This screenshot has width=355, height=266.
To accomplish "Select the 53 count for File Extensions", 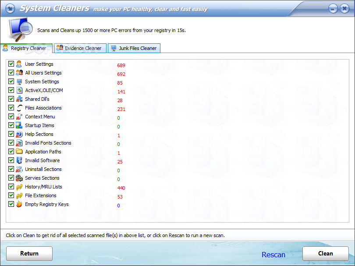I will (120, 197).
